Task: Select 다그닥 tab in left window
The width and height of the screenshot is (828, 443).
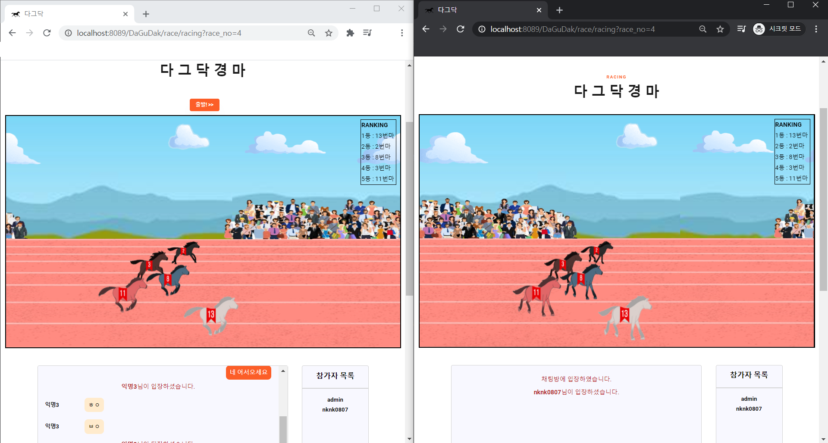Action: [69, 14]
